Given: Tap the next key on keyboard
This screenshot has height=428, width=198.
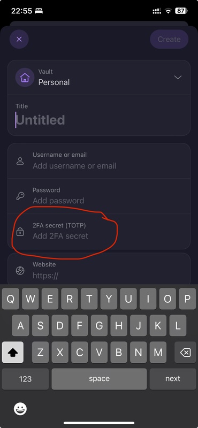Looking at the screenshot, I should tap(173, 379).
